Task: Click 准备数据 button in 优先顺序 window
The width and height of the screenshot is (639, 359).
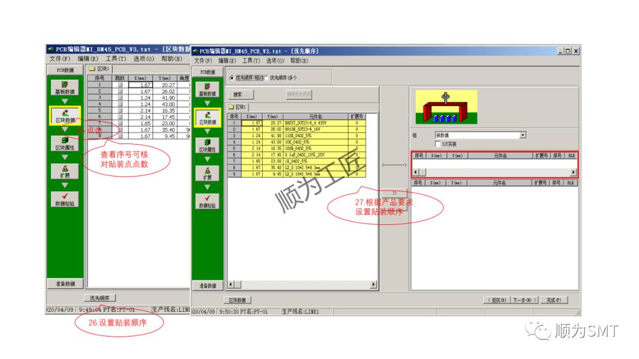Action: coord(208,285)
